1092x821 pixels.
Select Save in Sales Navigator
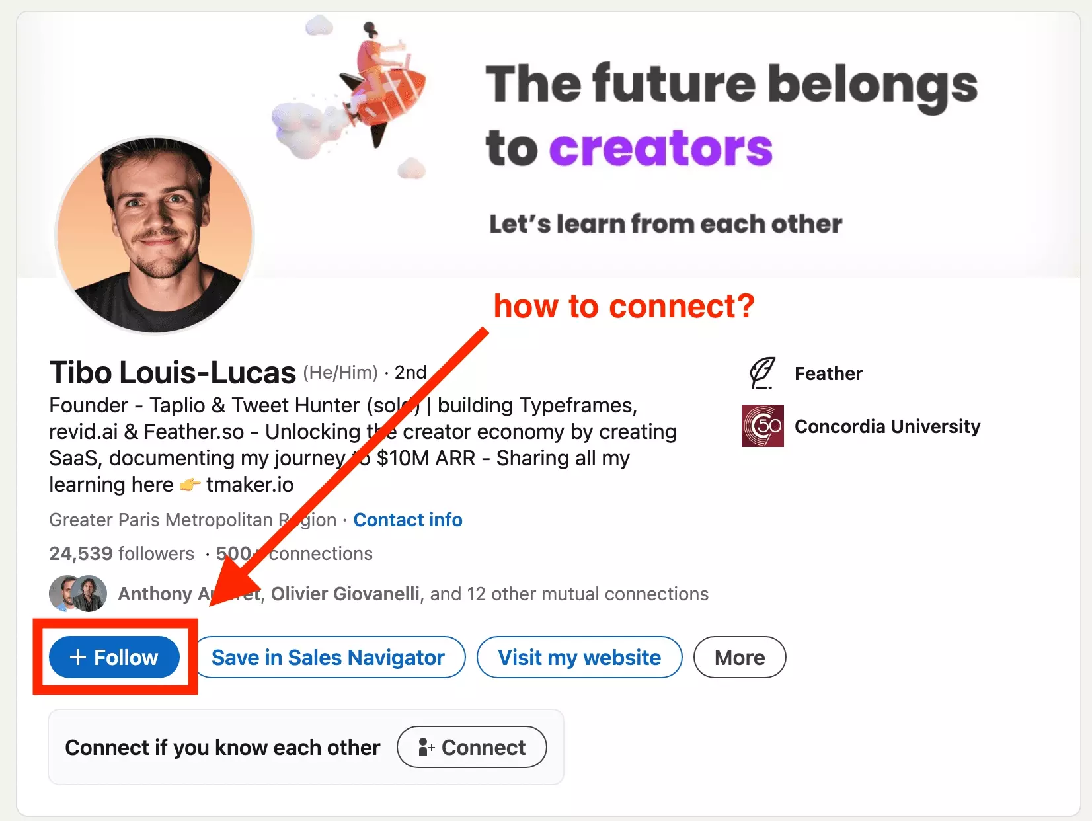[329, 657]
